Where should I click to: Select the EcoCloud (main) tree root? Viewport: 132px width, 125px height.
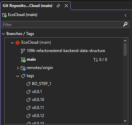[x=36, y=42]
